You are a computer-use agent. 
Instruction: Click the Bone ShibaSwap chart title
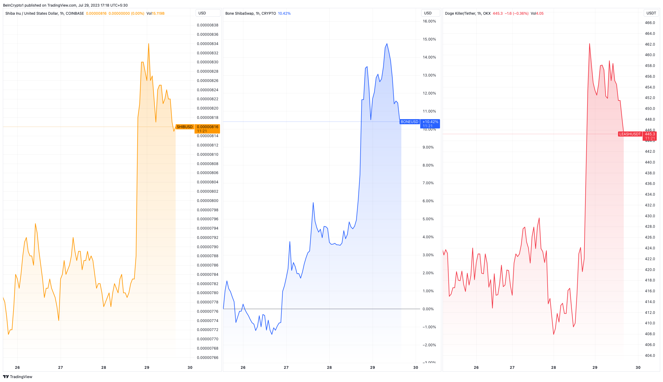[250, 14]
